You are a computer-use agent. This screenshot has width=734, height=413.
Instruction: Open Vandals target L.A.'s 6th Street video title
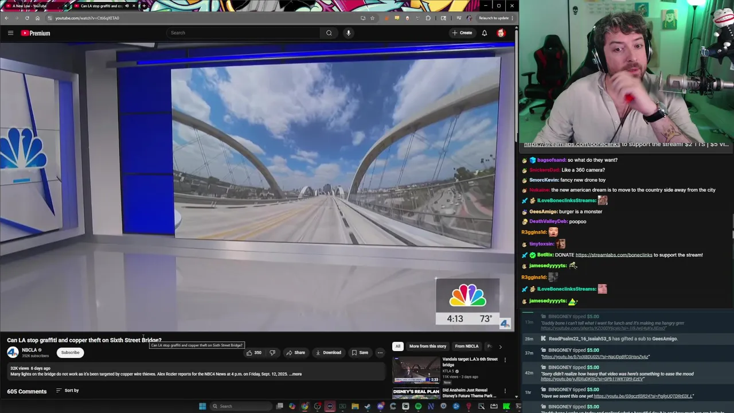tap(470, 362)
